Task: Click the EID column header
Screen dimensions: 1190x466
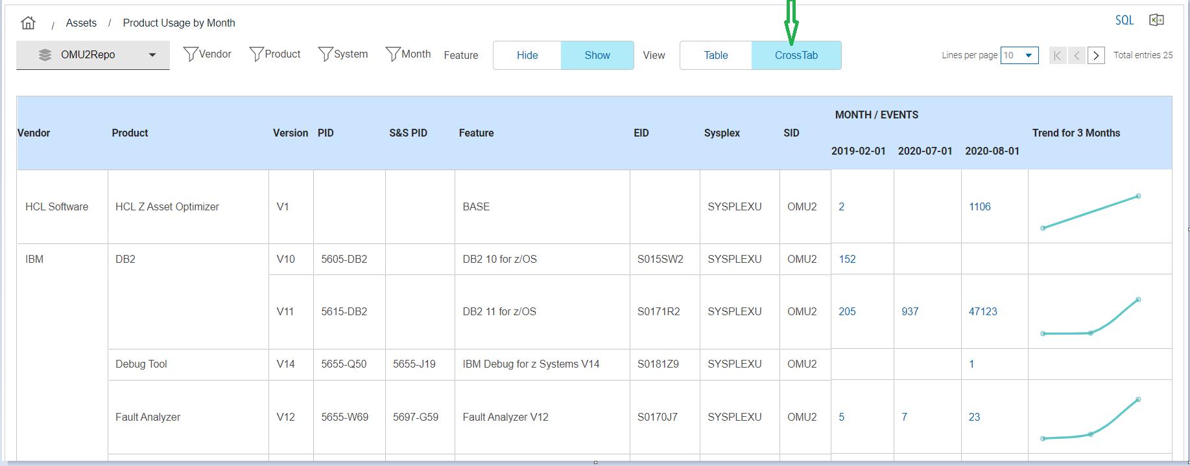Action: pyautogui.click(x=641, y=133)
